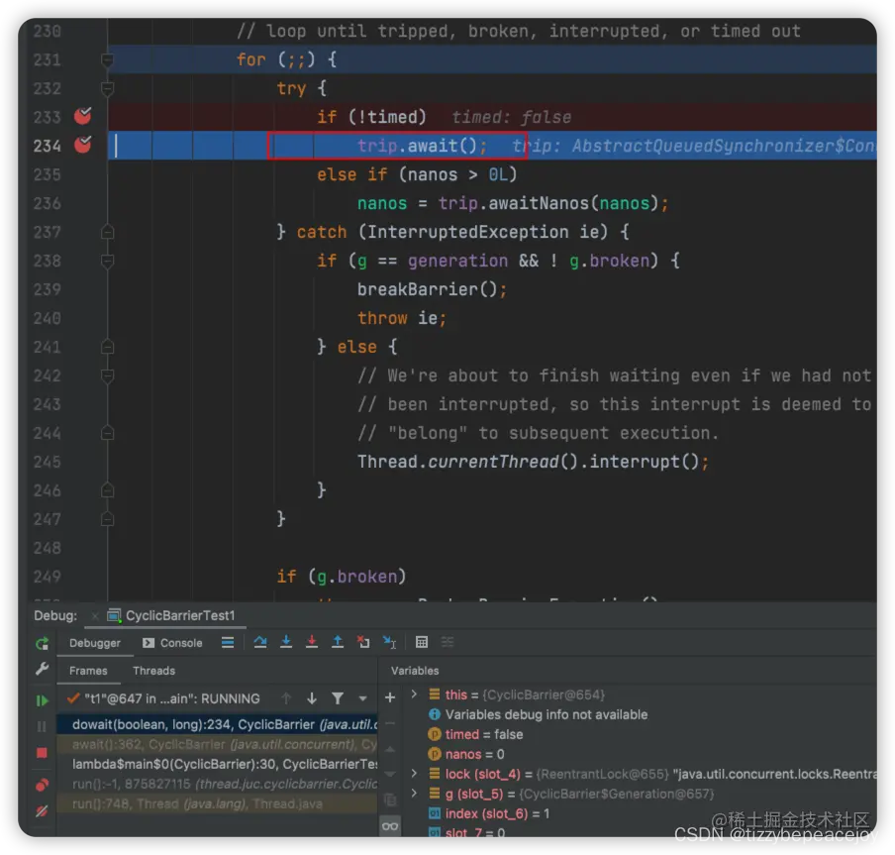Go to next frame down arrow

point(312,697)
